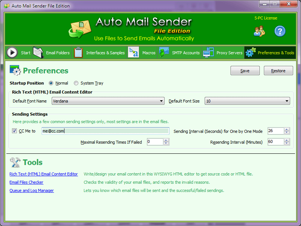
Task: Switch to the Start tab
Action: click(x=18, y=52)
